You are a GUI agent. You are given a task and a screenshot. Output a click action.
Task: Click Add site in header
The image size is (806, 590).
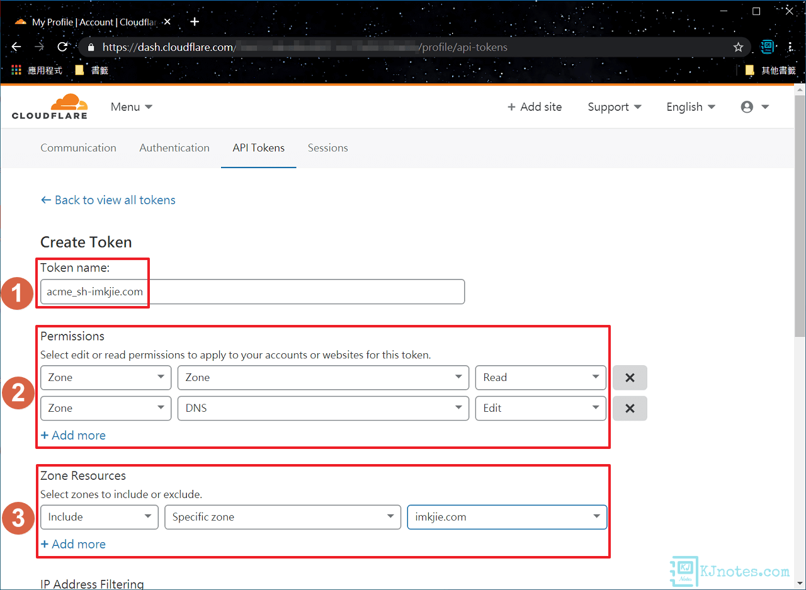[535, 107]
